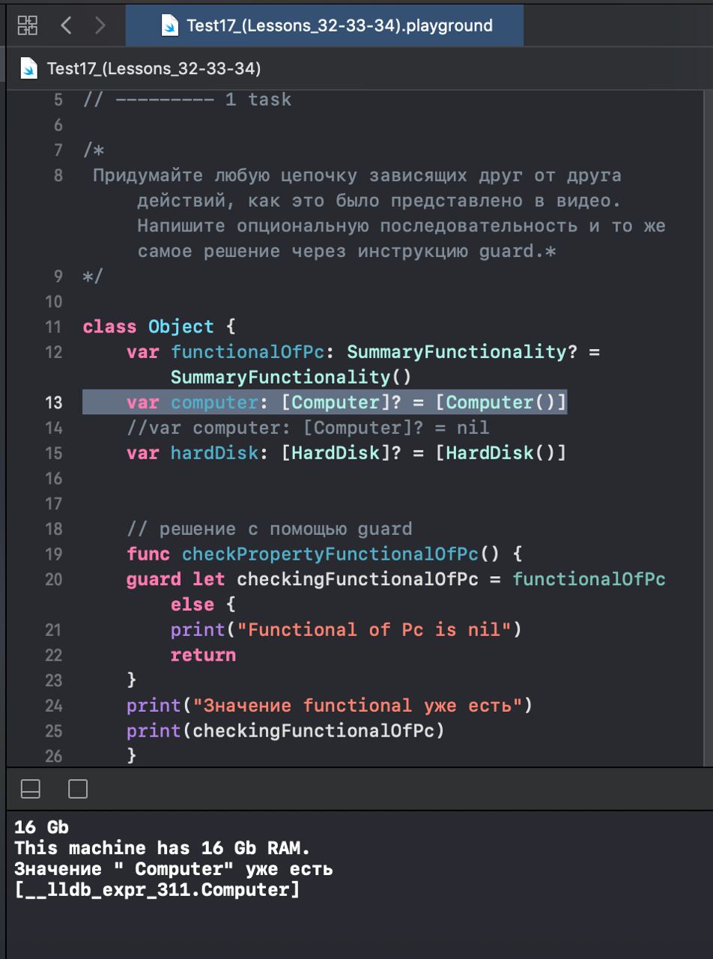The height and width of the screenshot is (959, 713).
Task: Click 'checkPropertyFunctionalOfPc' function name
Action: (x=330, y=554)
